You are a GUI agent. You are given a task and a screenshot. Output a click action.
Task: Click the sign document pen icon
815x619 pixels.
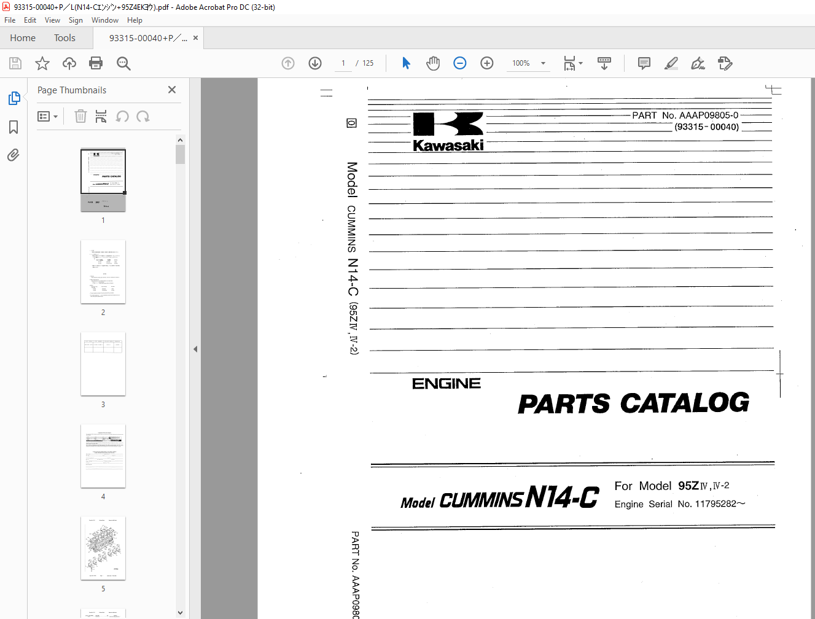point(698,63)
